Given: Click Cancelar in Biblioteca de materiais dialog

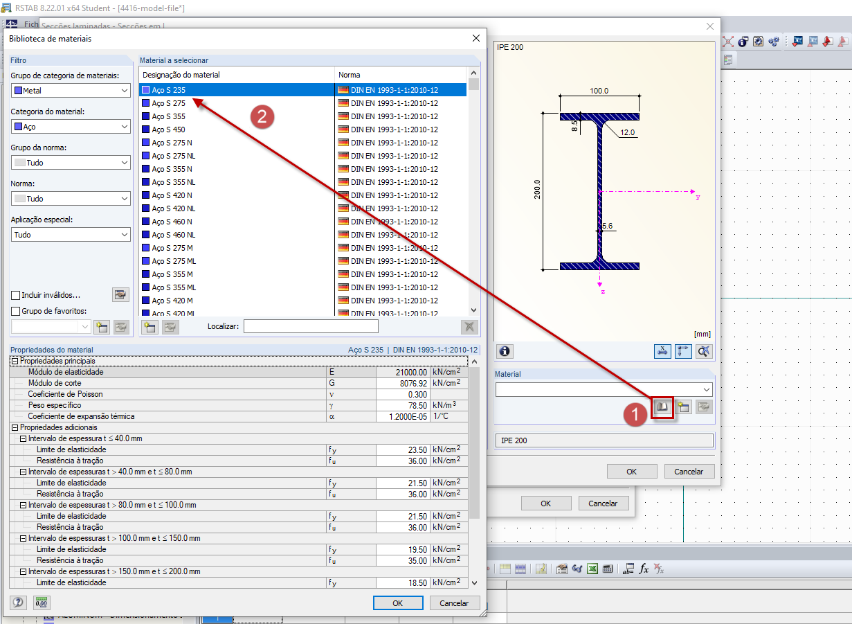Looking at the screenshot, I should tap(455, 603).
